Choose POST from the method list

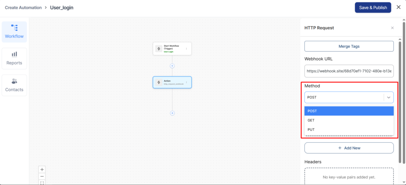pyautogui.click(x=349, y=111)
